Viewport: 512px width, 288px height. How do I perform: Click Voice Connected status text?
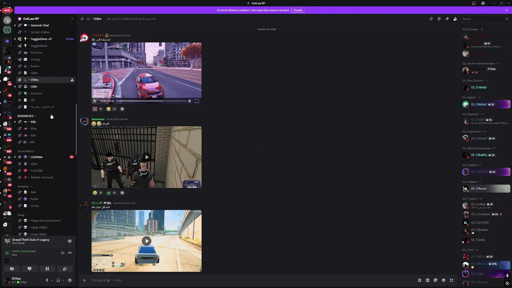[24, 251]
